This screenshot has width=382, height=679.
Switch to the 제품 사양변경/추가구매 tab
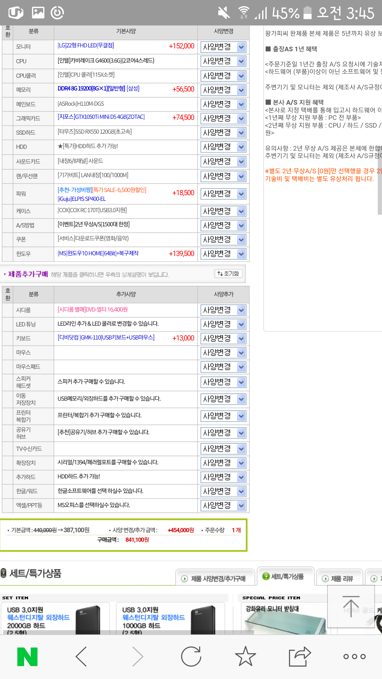coord(215,579)
